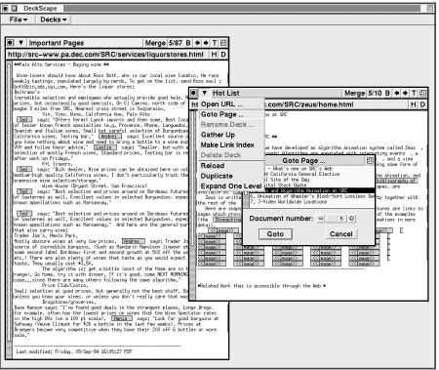Click the greyed Rename Deck ... menu entry
Viewport: 439px width, 370px height.
231,125
